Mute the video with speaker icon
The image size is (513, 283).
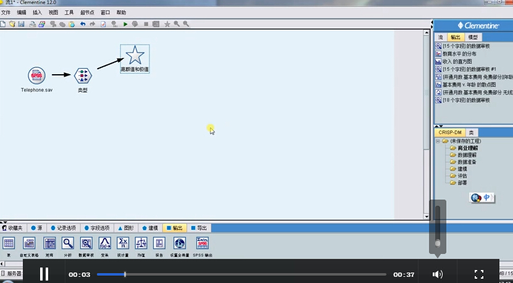tap(438, 274)
